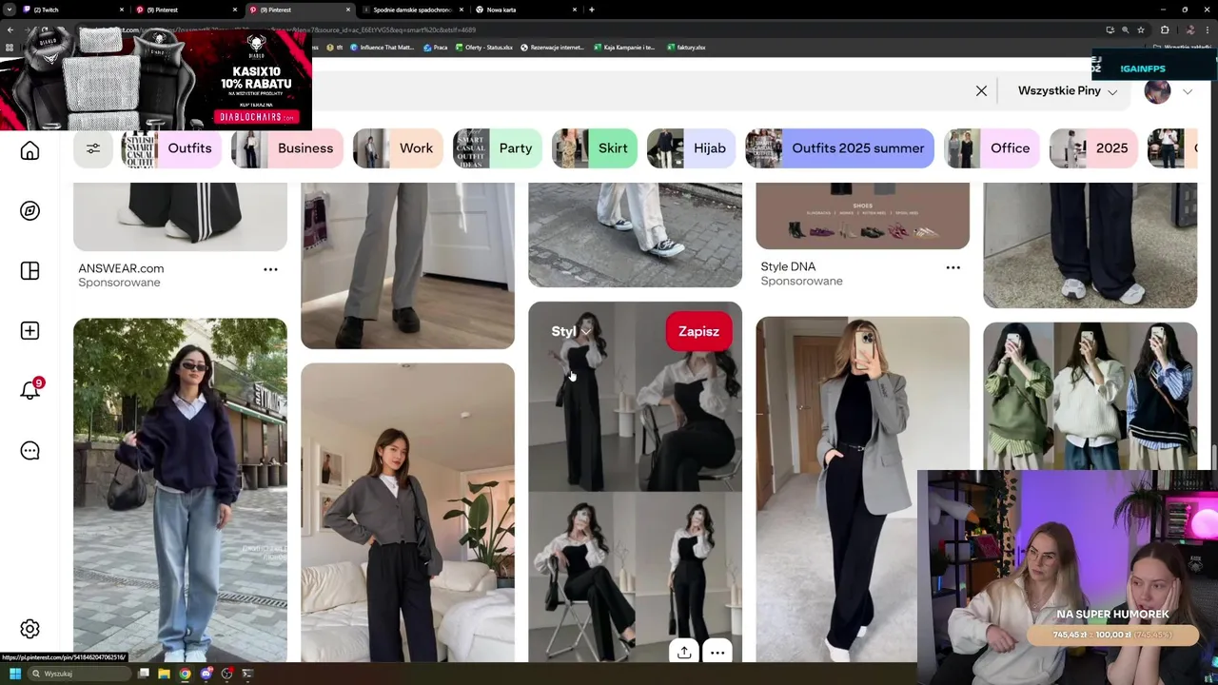The image size is (1218, 685).
Task: Open three-dot menu on hovered pin
Action: pyautogui.click(x=717, y=653)
